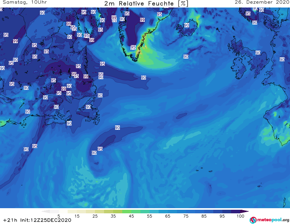Viewport: 290px width, 224px height.
Task: Click the legend value 85
Action: [204, 216]
